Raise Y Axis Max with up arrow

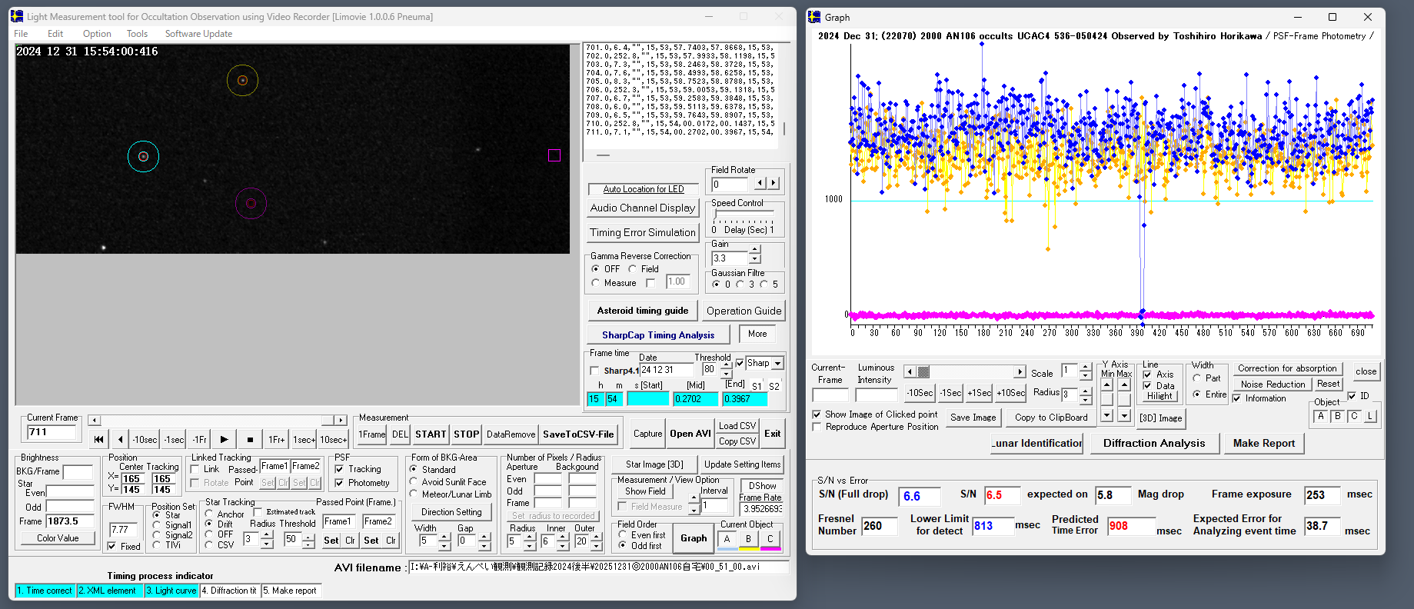pos(1124,384)
